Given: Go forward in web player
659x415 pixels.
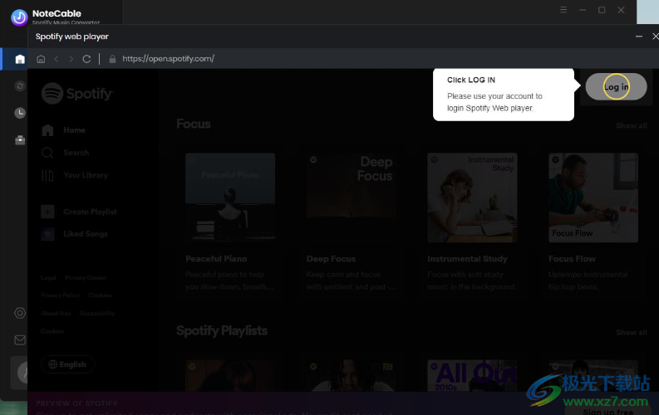Looking at the screenshot, I should [71, 59].
